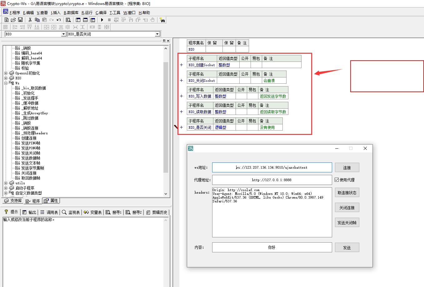Screen dimensions: 424x287
Task: Click inside the headers text box
Action: (272, 212)
